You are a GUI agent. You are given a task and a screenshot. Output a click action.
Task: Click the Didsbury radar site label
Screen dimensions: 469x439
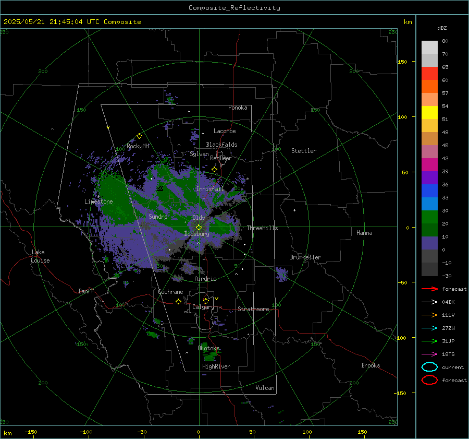[x=196, y=234]
